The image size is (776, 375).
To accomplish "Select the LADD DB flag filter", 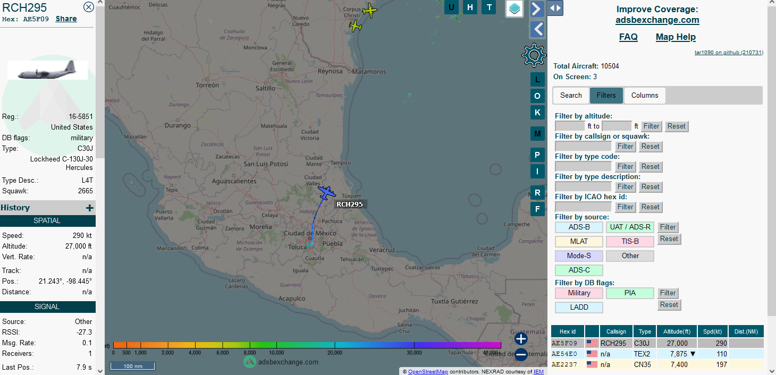I will (x=579, y=308).
